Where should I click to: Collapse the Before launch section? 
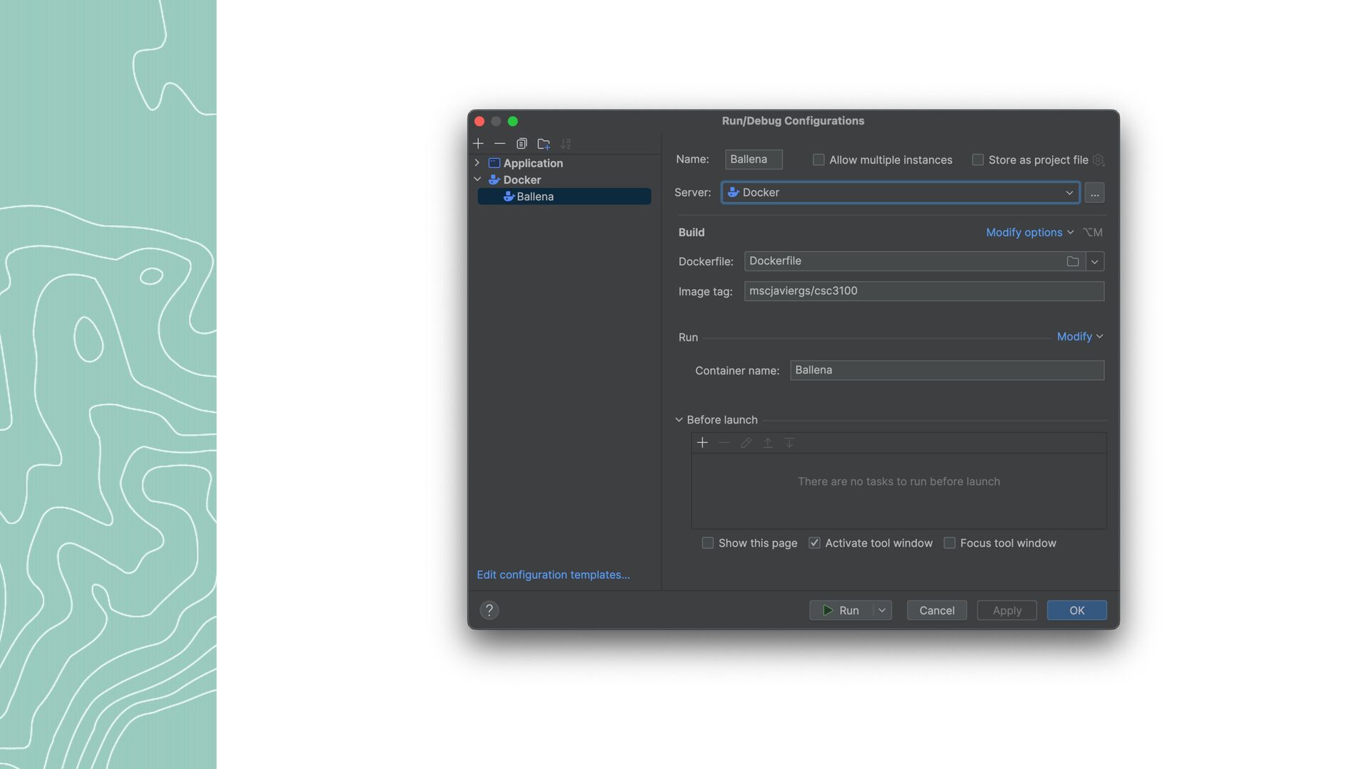(x=679, y=420)
